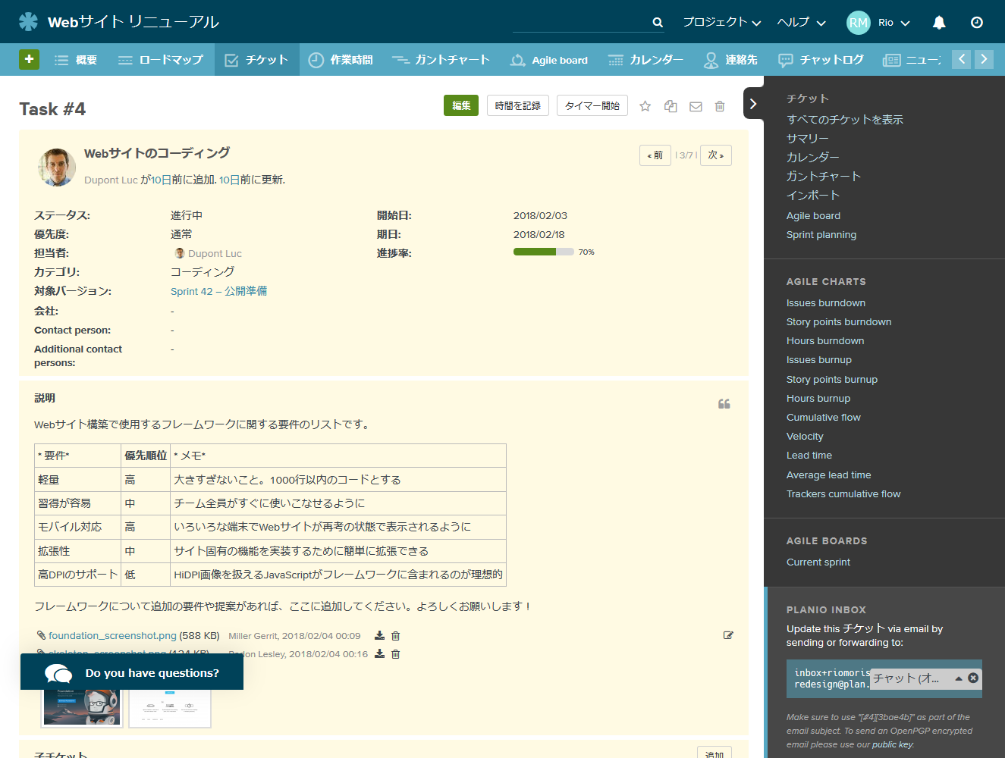Click the green 編集 button

point(461,106)
